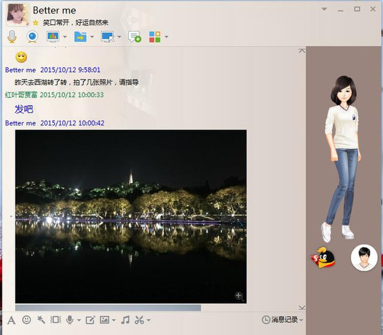Start a voice call with microphone icon
This screenshot has height=335, width=383.
tap(11, 37)
